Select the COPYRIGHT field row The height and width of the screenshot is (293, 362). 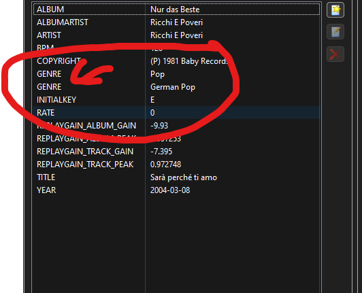[177, 61]
